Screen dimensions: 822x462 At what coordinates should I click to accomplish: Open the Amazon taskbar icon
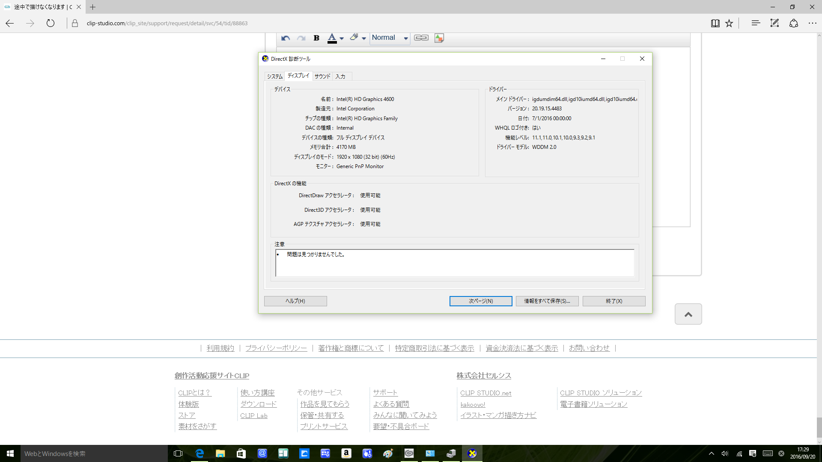click(x=346, y=453)
